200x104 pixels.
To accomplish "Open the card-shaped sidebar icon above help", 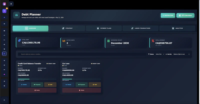I will point(4,70).
